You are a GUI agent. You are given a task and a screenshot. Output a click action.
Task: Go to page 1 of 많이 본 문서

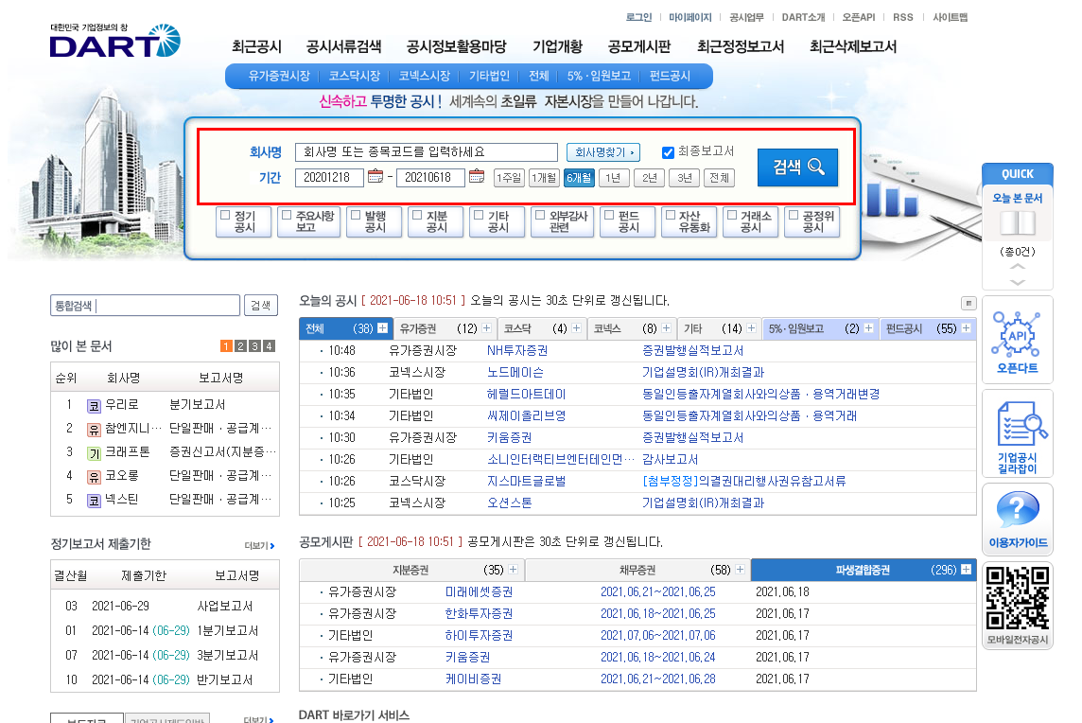tap(226, 346)
